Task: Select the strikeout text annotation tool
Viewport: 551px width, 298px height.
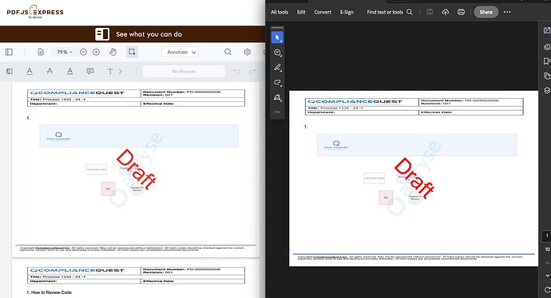Action: tap(50, 71)
